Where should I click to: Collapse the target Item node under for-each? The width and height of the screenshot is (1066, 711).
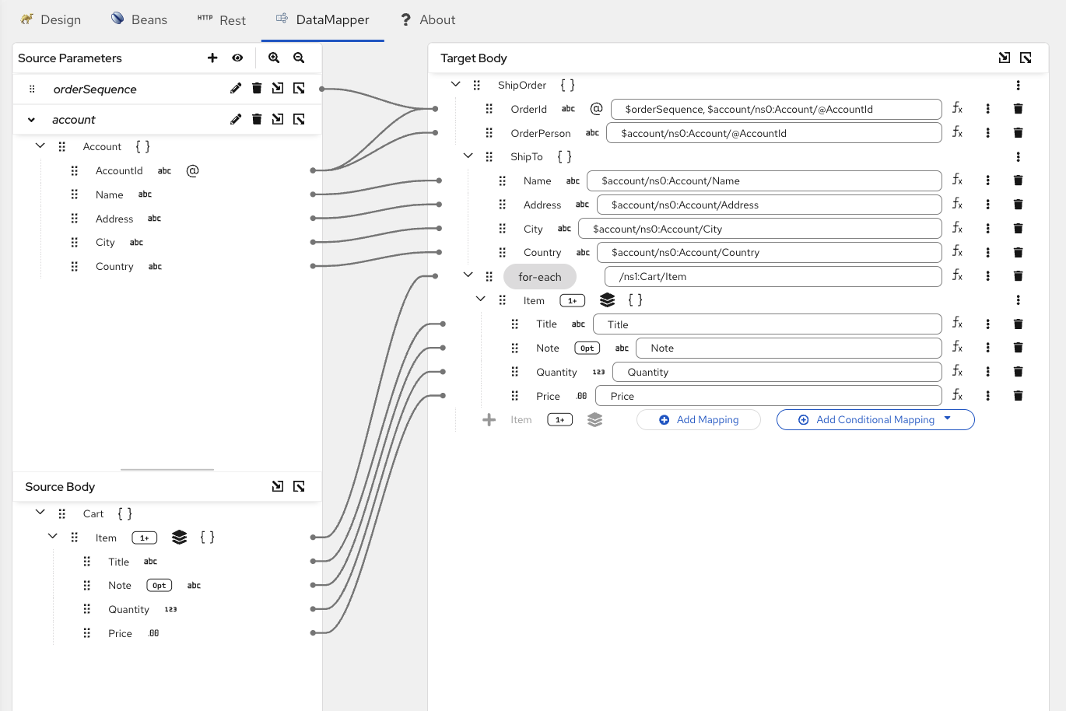click(481, 299)
